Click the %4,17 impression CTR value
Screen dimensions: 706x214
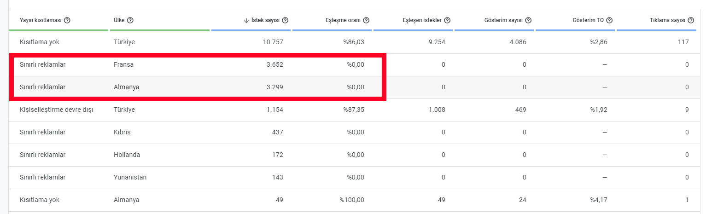[599, 200]
